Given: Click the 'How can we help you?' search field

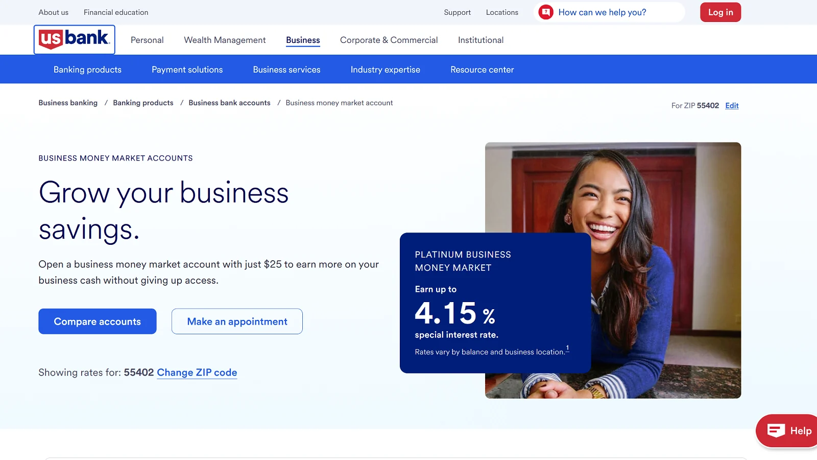Looking at the screenshot, I should click(609, 12).
